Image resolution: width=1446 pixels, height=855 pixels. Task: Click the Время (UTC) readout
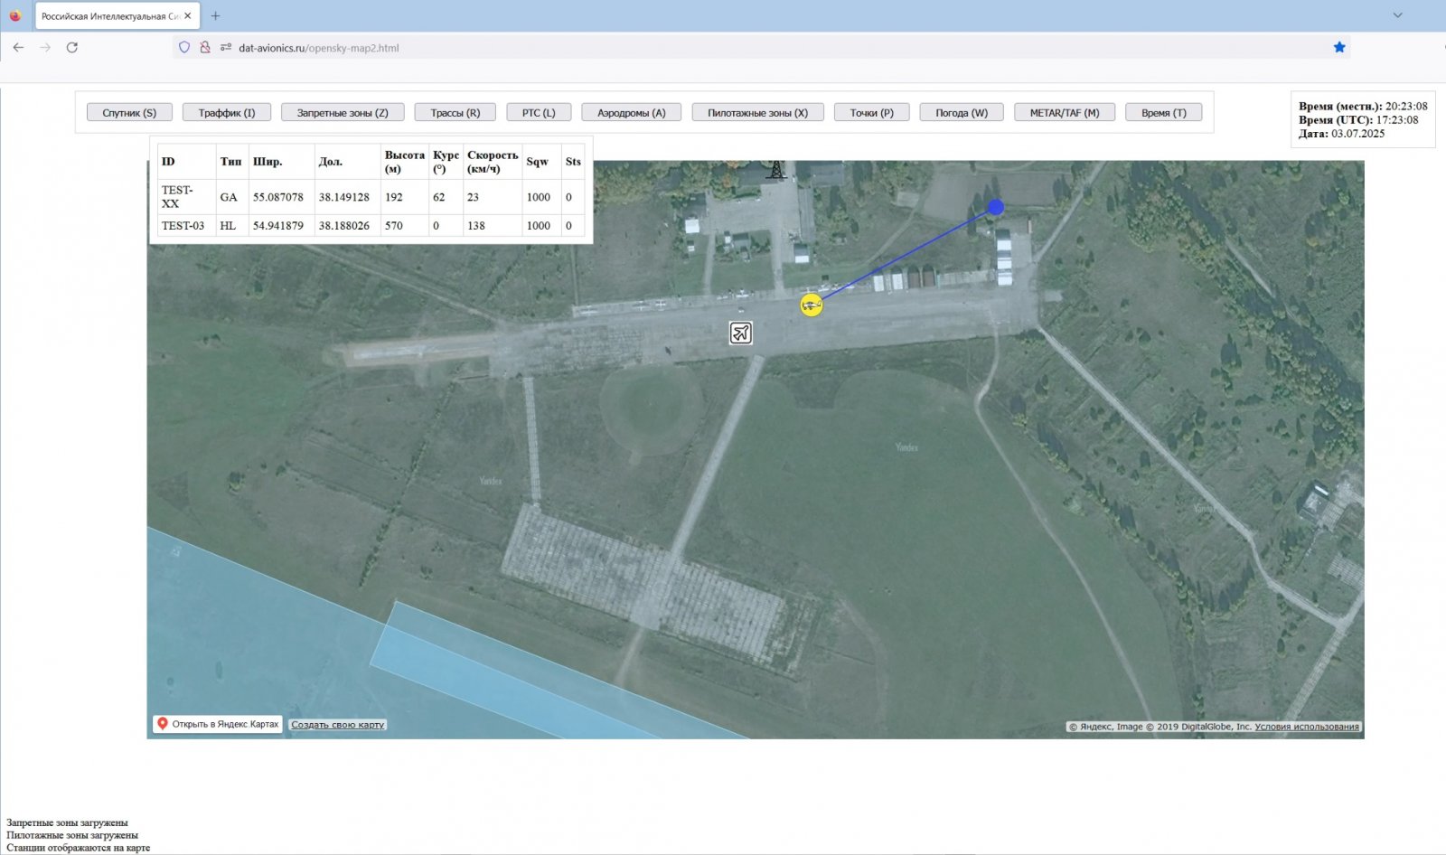click(x=1358, y=119)
